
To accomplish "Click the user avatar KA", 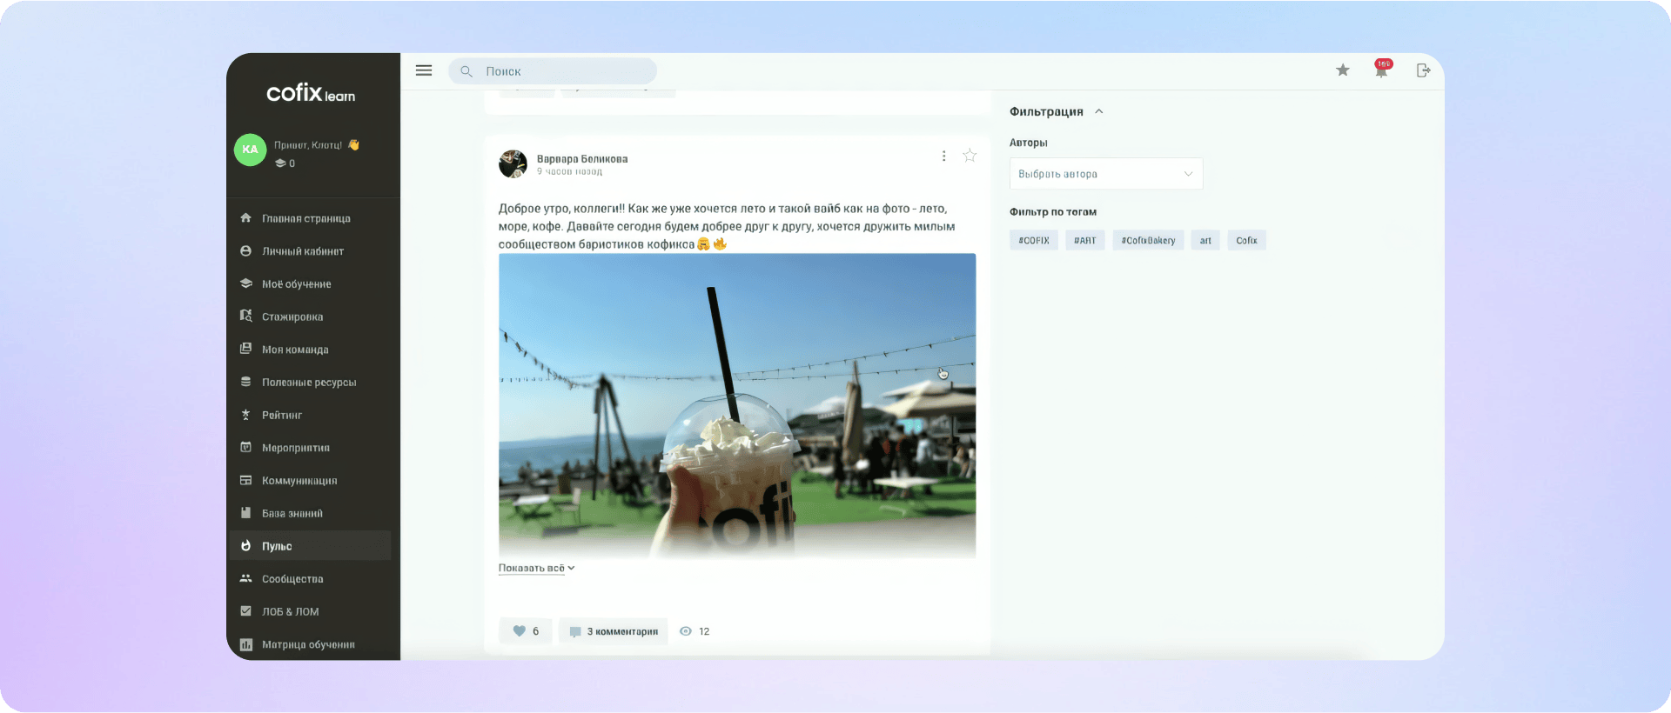I will (x=250, y=150).
